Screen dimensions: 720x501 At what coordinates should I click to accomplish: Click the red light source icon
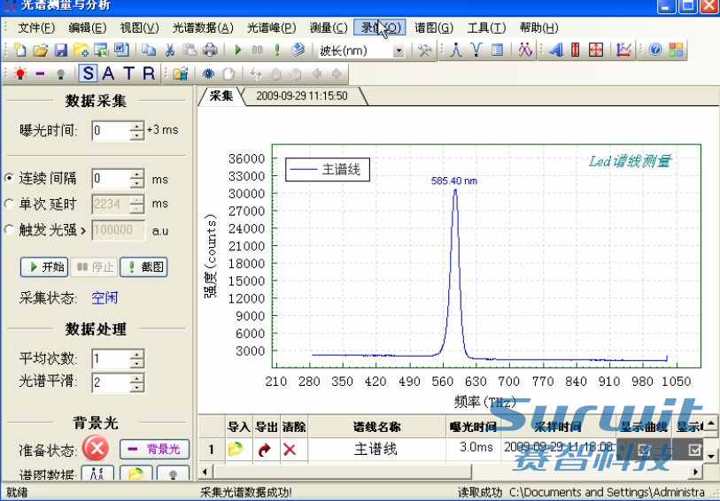(19, 73)
